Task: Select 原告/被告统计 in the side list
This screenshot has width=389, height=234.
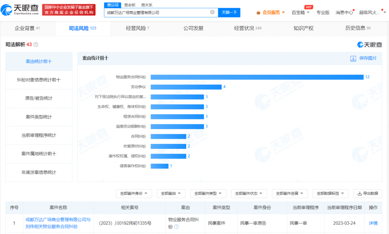Action: pyautogui.click(x=39, y=98)
